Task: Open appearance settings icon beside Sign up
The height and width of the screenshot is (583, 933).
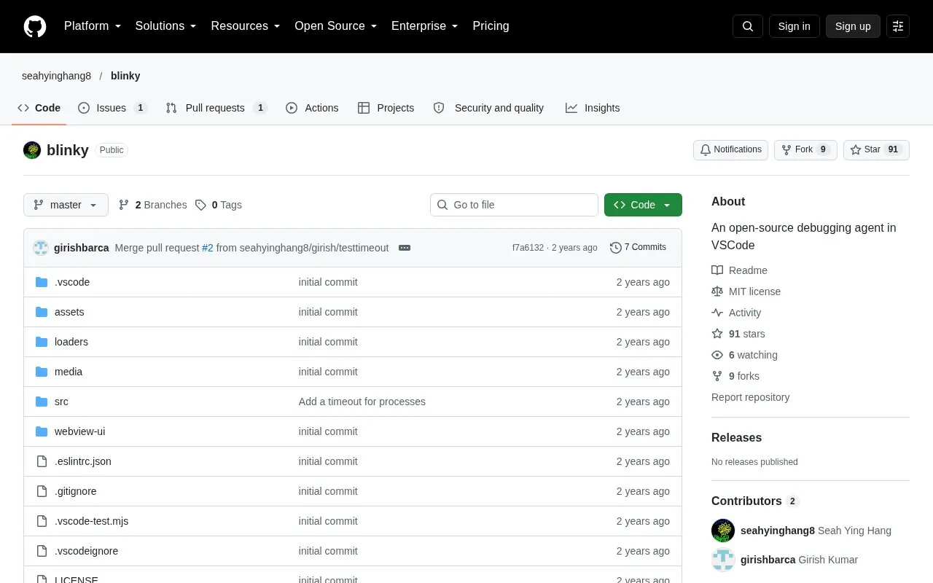Action: [898, 26]
